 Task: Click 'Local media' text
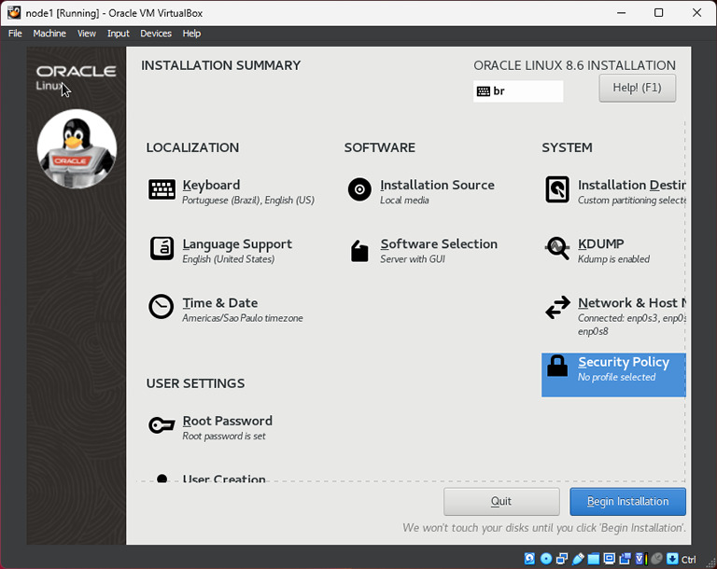pyautogui.click(x=404, y=201)
